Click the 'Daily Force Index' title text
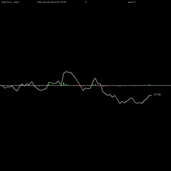The width and height of the screenshot is (171, 171). [x=10, y=2]
